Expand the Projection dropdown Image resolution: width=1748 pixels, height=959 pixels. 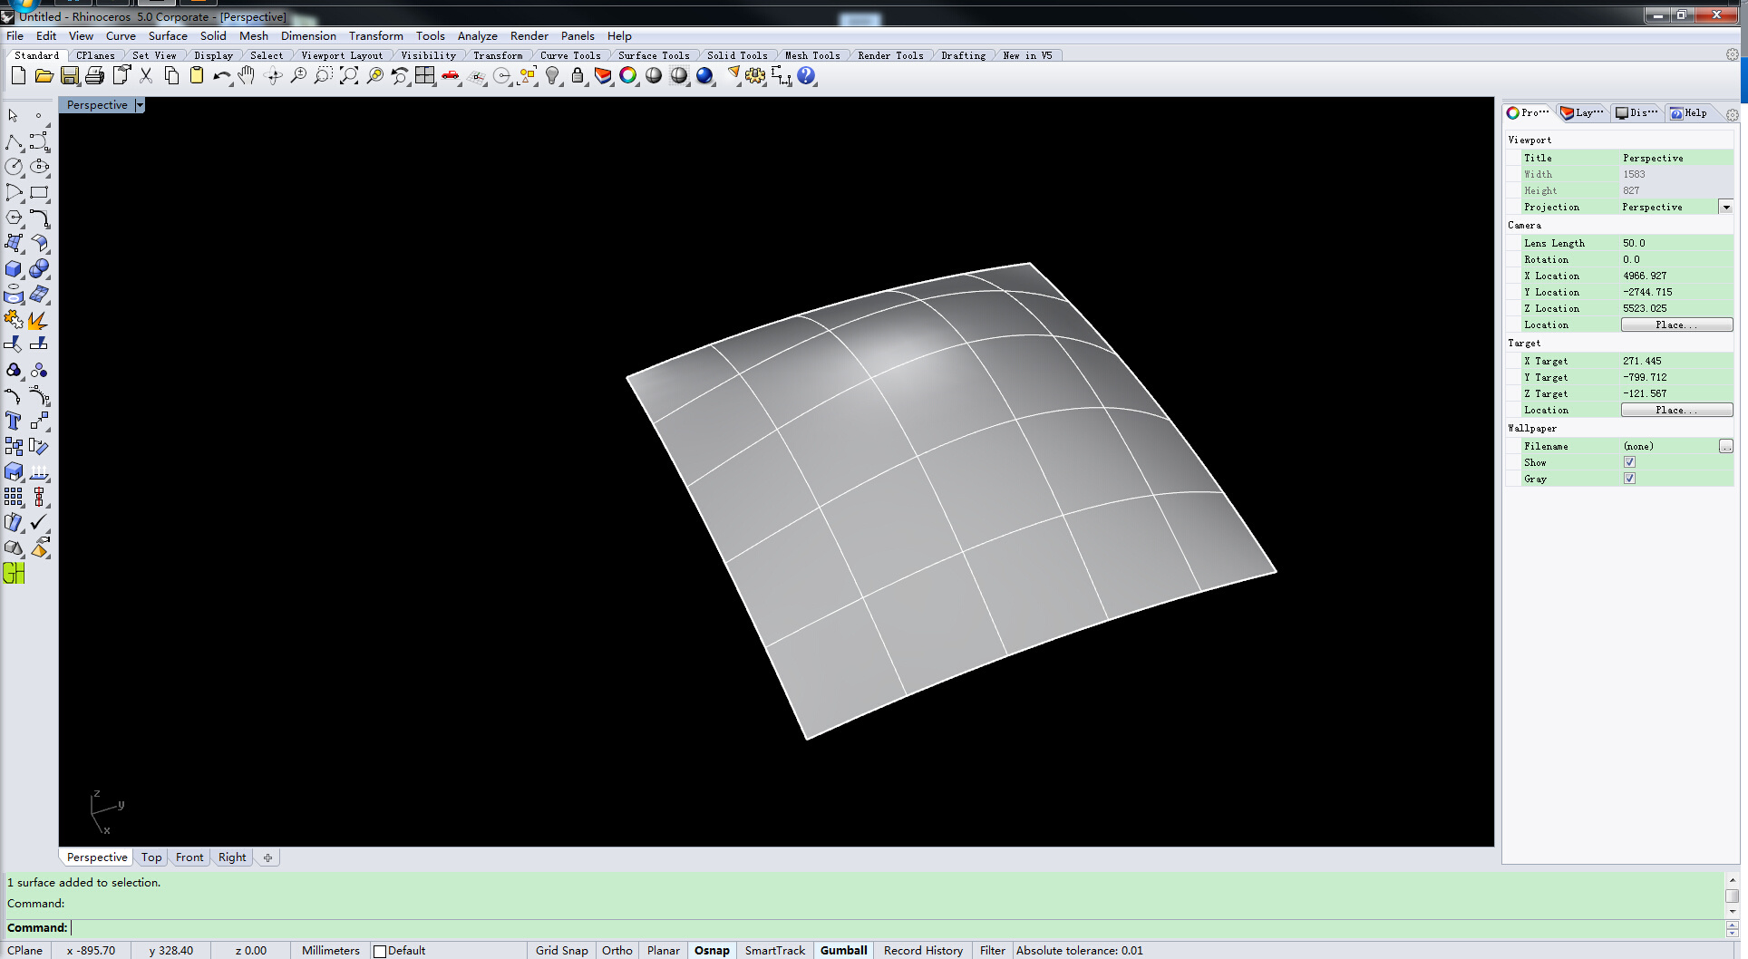pyautogui.click(x=1725, y=208)
